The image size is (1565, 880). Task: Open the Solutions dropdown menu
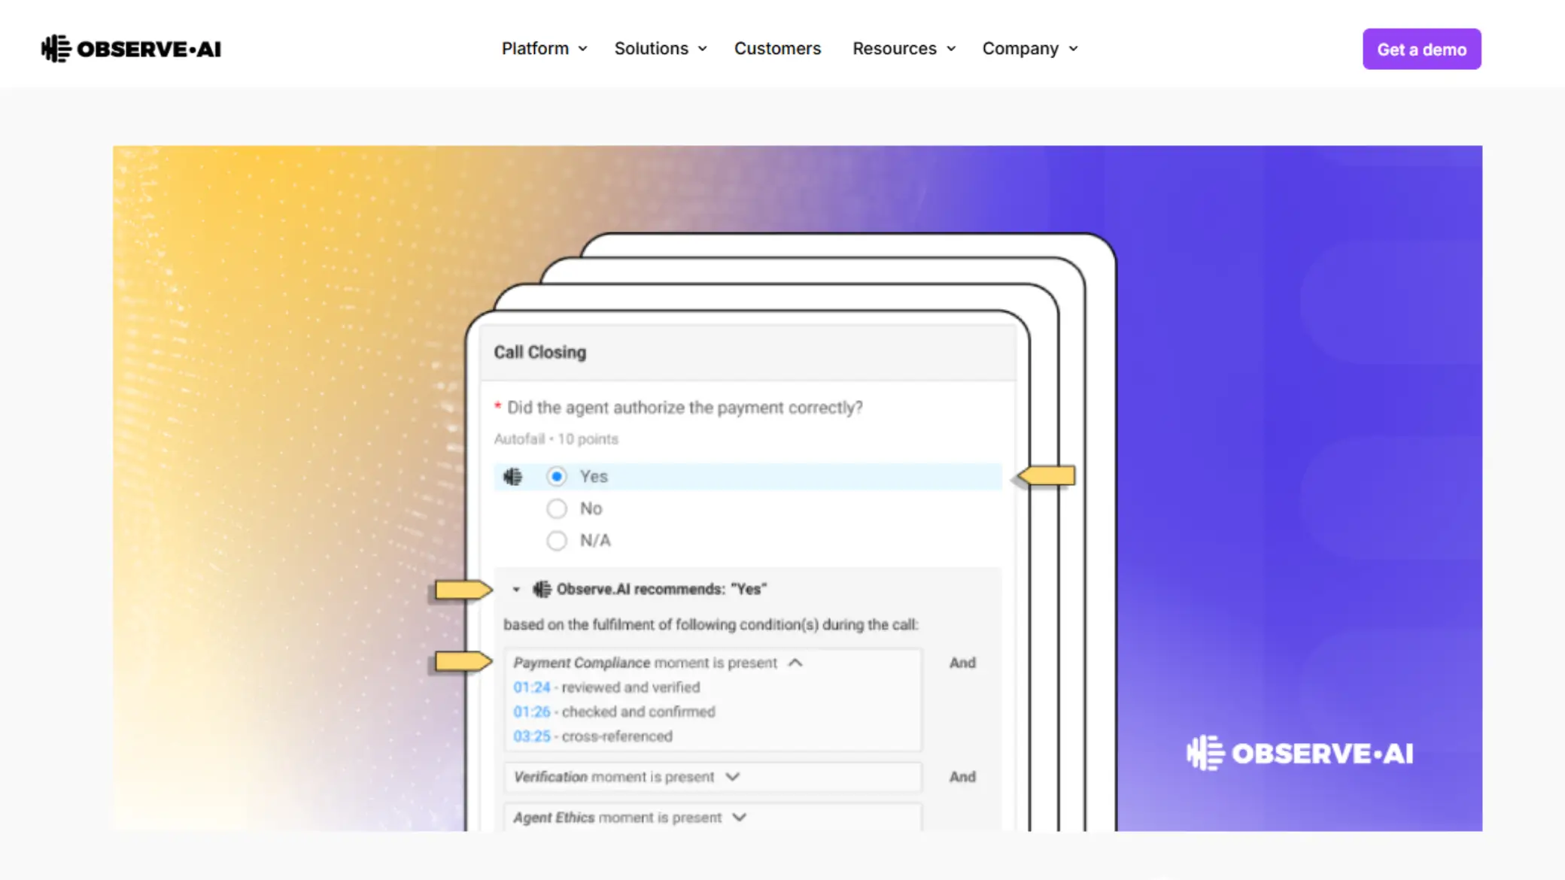click(x=659, y=48)
